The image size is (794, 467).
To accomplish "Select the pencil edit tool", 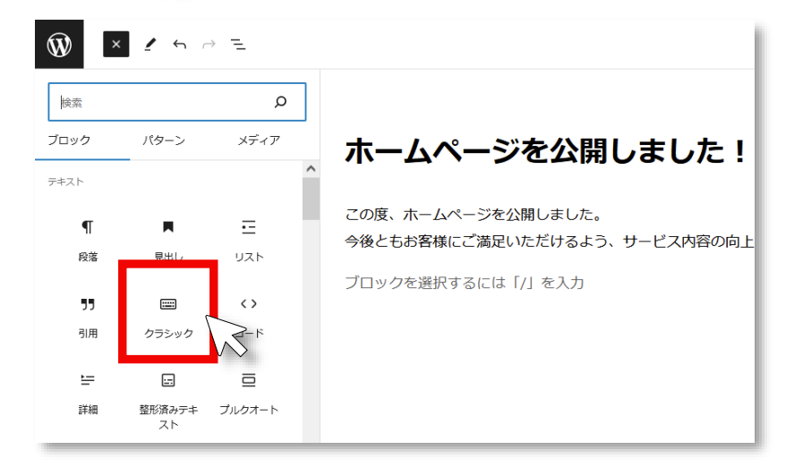I will (x=149, y=45).
